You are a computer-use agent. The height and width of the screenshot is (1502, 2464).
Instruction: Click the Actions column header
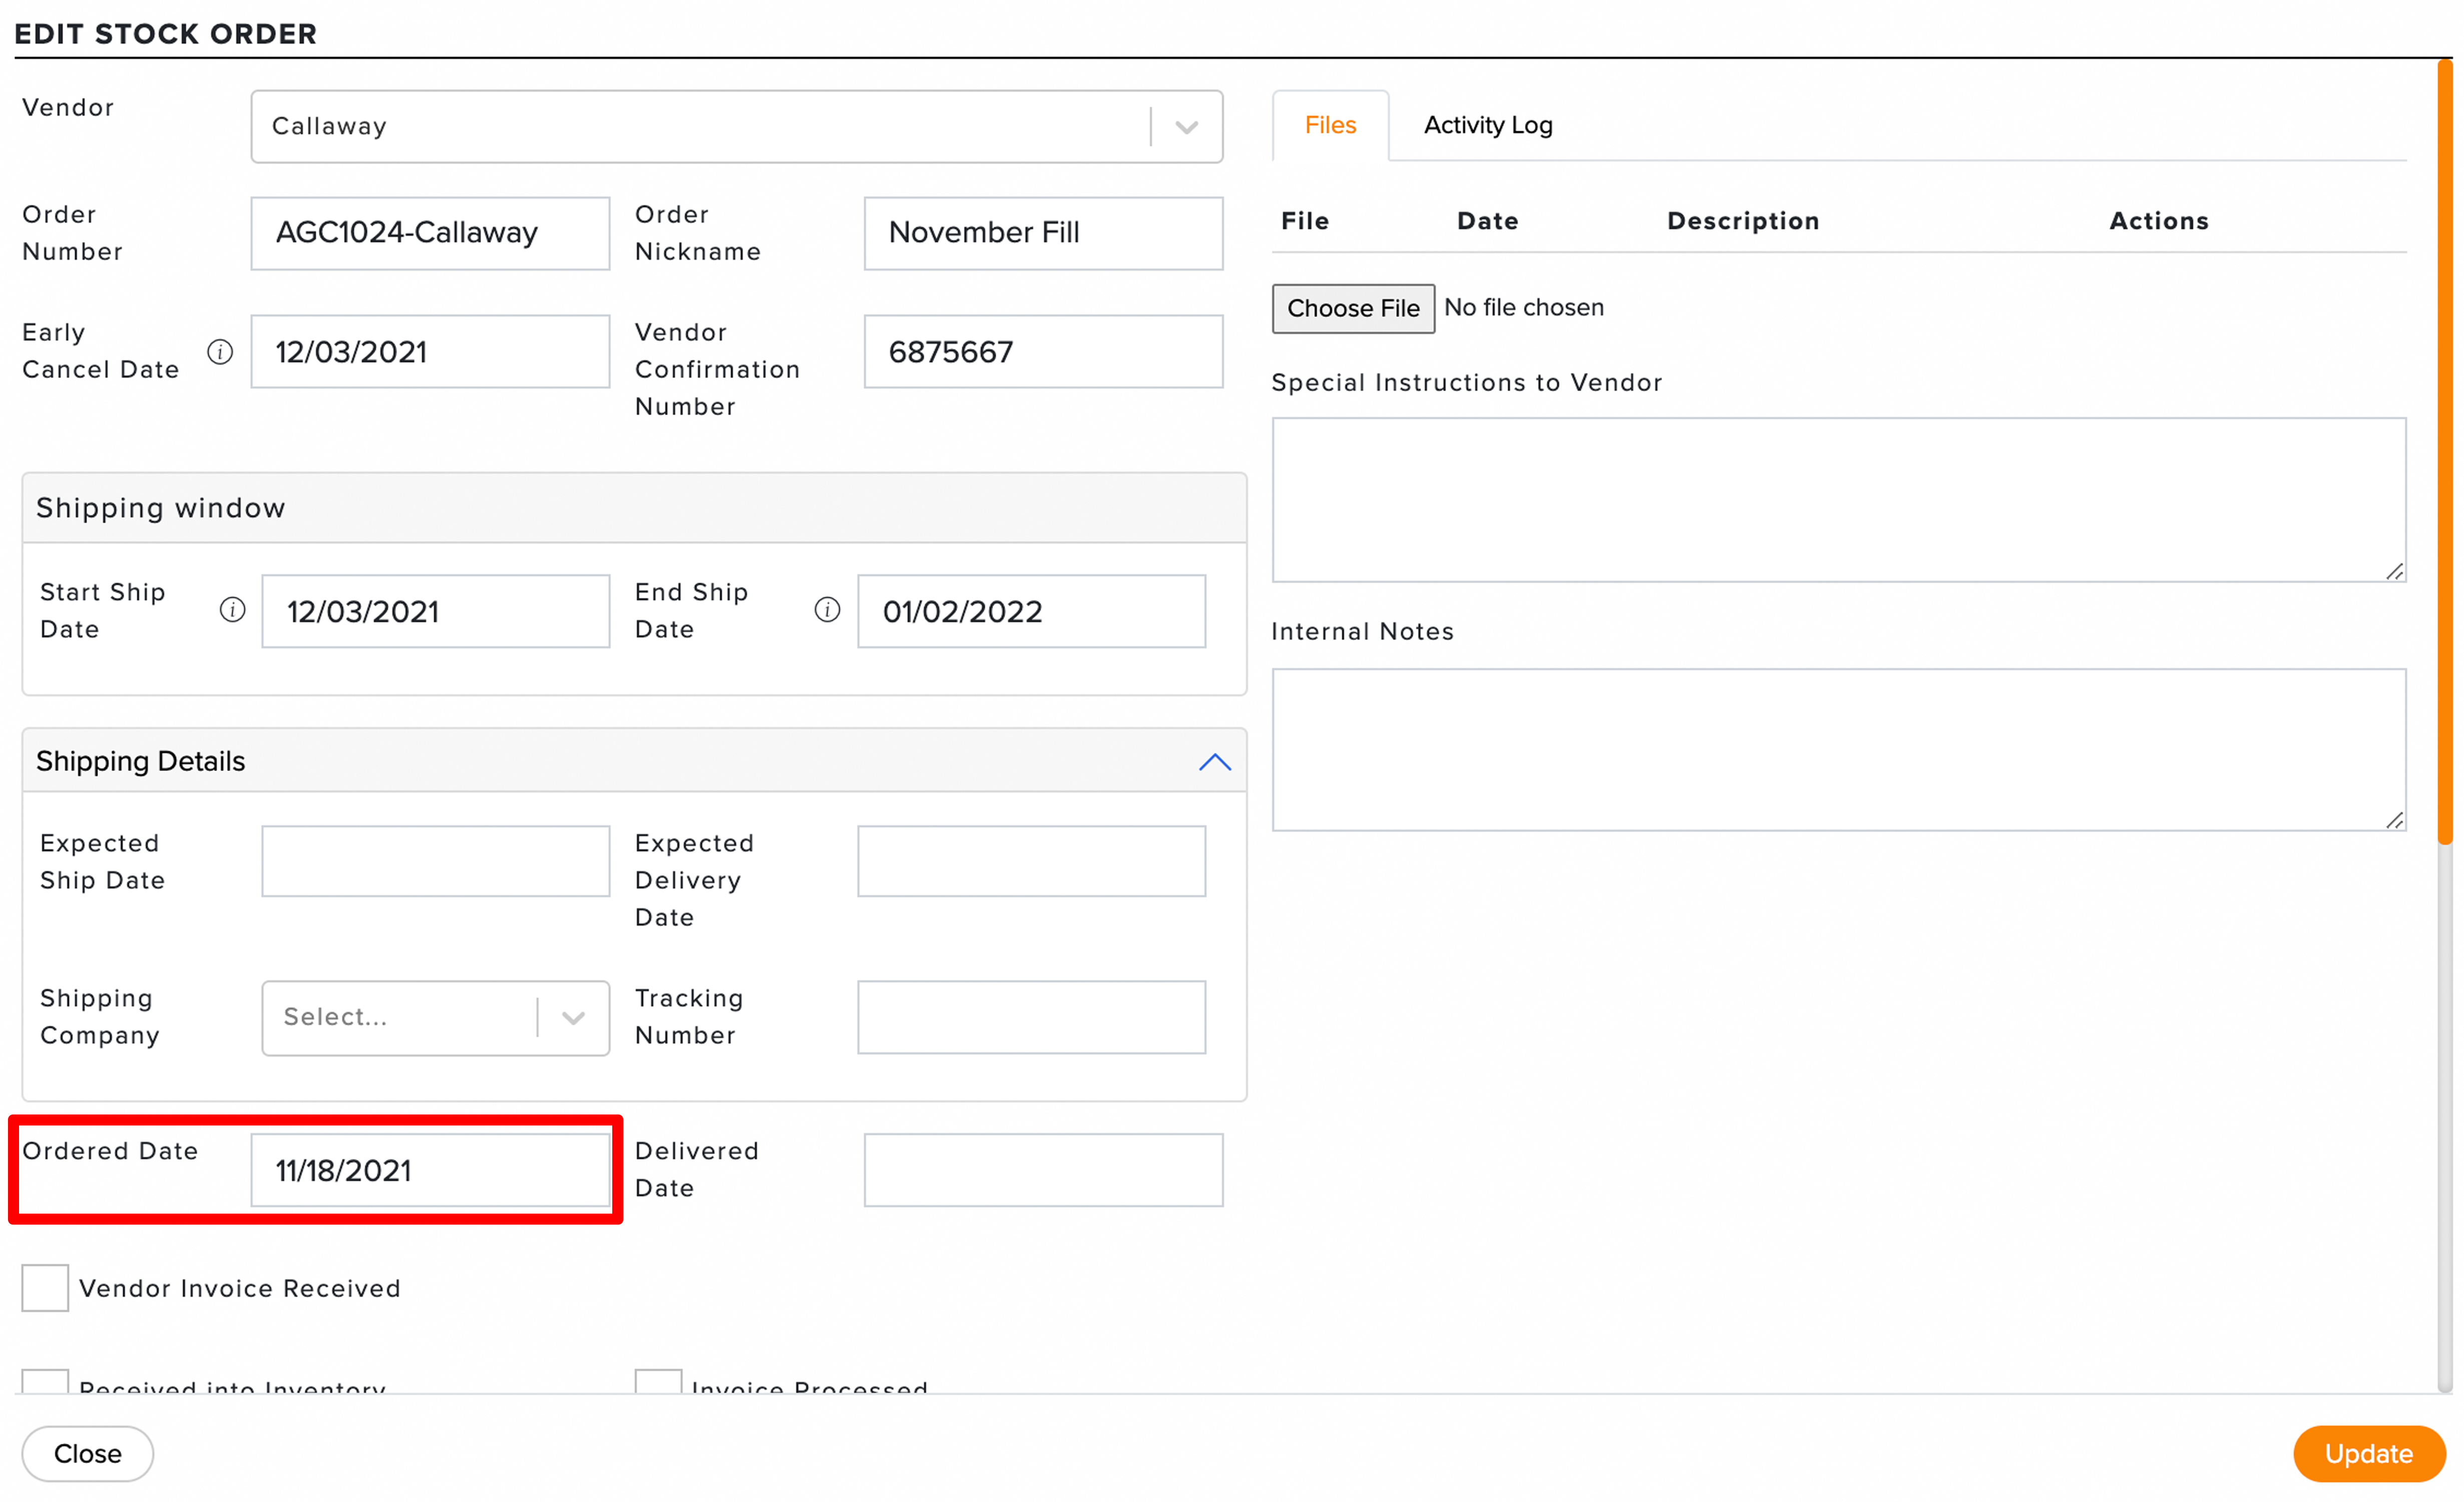click(2159, 221)
